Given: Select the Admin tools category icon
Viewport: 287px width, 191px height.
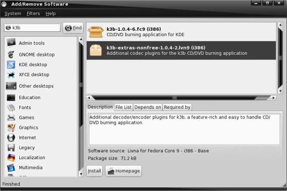Looking at the screenshot, I should [x=11, y=43].
